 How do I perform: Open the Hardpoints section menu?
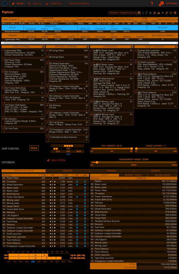(132, 47)
